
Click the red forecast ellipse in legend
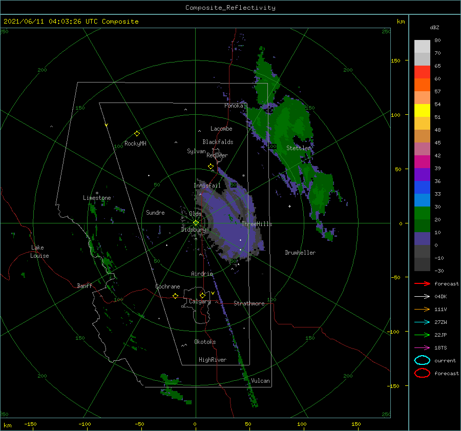tap(422, 373)
